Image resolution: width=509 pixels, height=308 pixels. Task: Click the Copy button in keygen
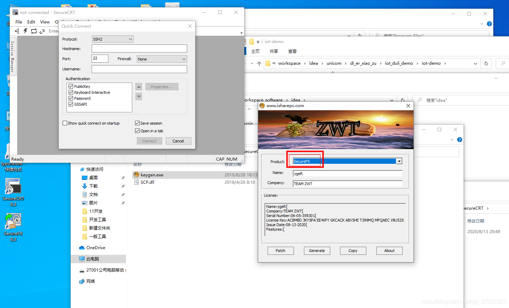[x=353, y=251]
